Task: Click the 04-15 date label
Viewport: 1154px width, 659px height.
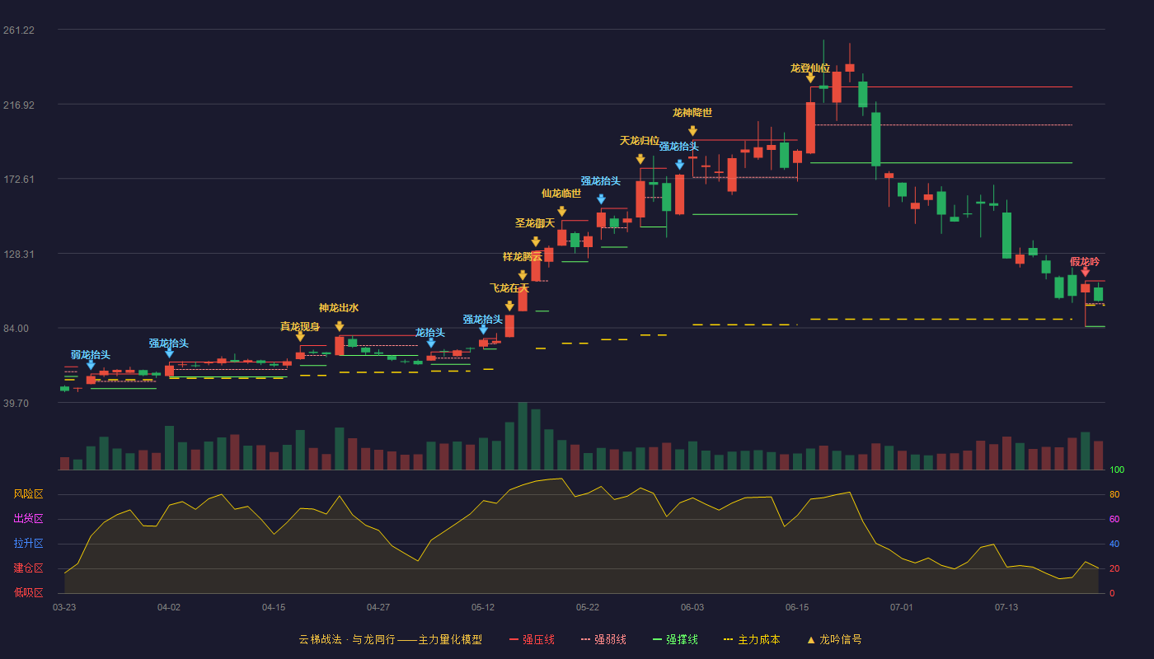Action: click(x=274, y=607)
